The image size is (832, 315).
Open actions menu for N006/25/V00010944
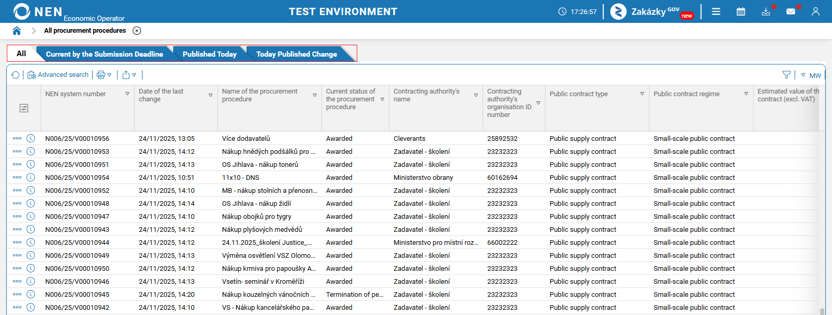(x=17, y=242)
